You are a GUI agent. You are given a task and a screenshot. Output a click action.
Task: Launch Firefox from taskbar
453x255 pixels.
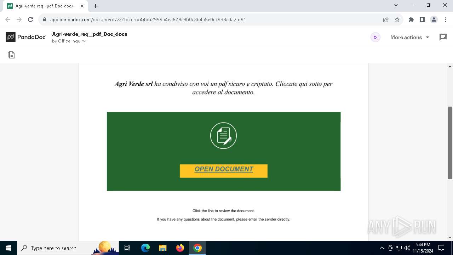click(x=180, y=248)
